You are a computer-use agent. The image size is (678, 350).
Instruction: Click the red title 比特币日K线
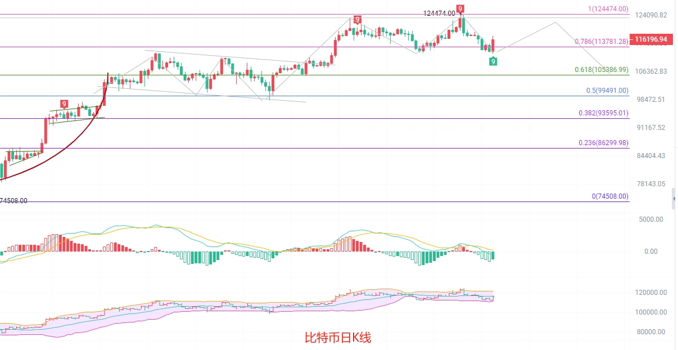click(x=337, y=338)
